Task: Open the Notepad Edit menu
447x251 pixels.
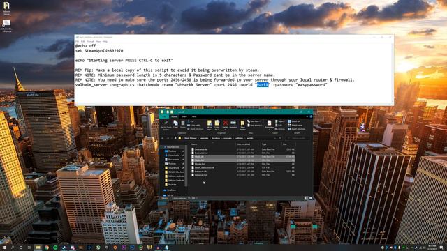Action: [82, 41]
